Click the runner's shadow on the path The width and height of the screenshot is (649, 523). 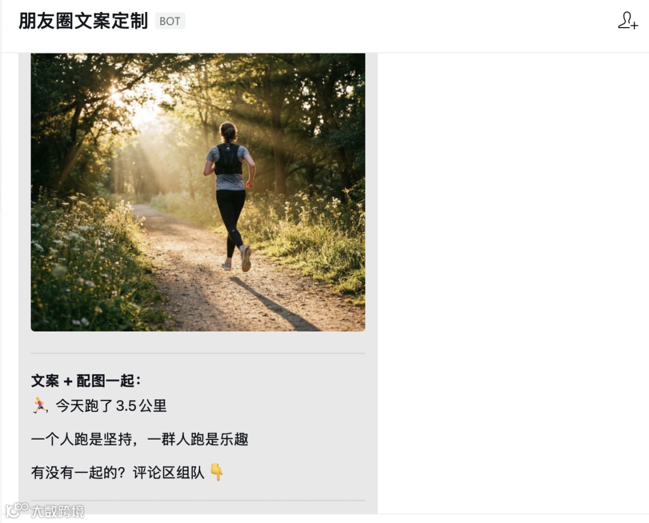(273, 303)
